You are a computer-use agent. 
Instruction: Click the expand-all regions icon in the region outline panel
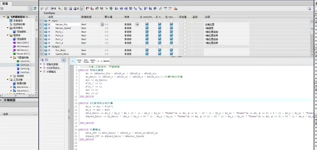[x=42, y=60]
